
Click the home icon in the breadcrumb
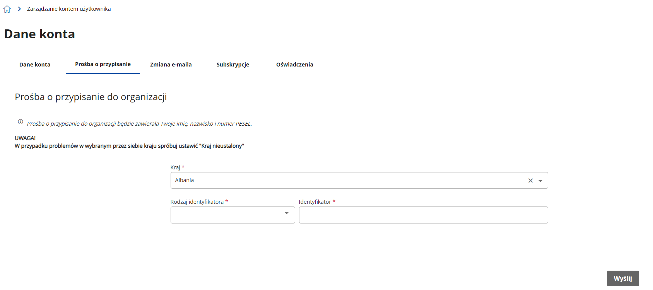tap(7, 9)
